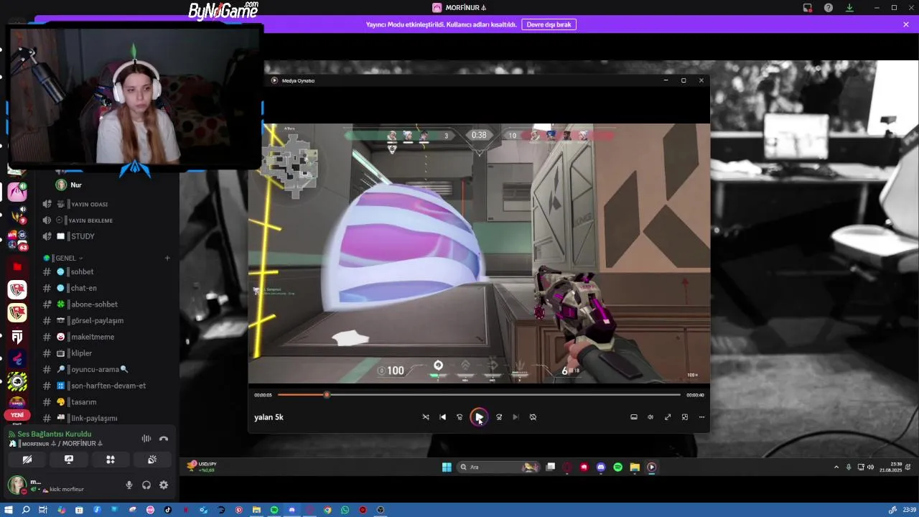Screen dimensions: 919x517
Task: Toggle repeat mode in Media Player
Action: [x=533, y=417]
